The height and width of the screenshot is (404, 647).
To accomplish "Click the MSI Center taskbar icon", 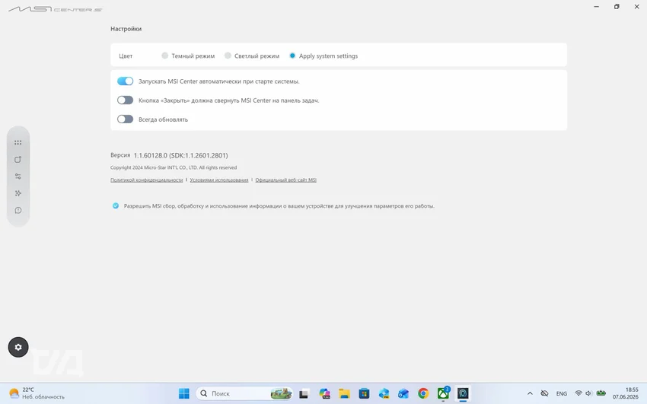I will 463,393.
